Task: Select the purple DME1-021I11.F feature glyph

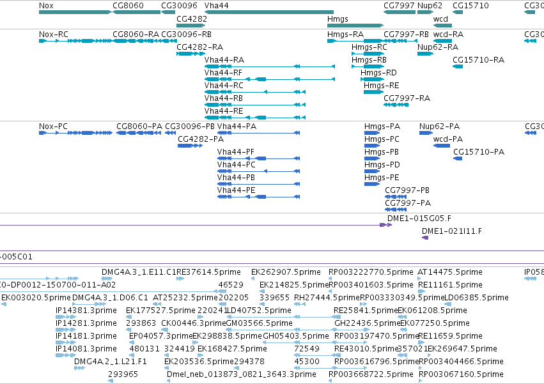Action: (x=425, y=238)
